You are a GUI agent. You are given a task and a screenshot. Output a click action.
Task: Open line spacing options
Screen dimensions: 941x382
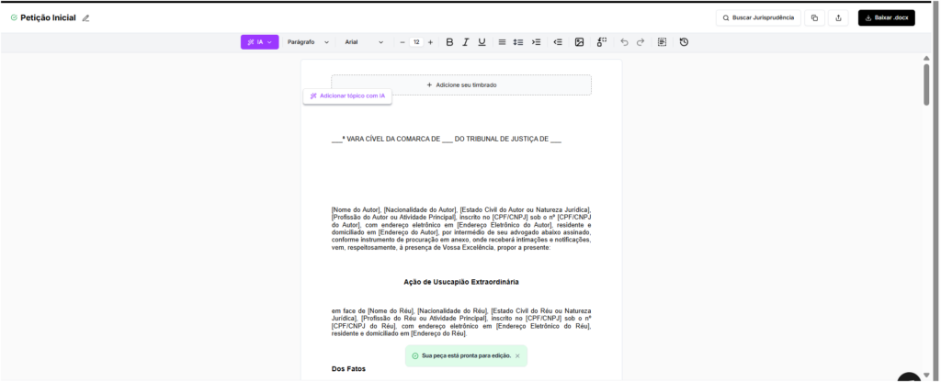518,42
